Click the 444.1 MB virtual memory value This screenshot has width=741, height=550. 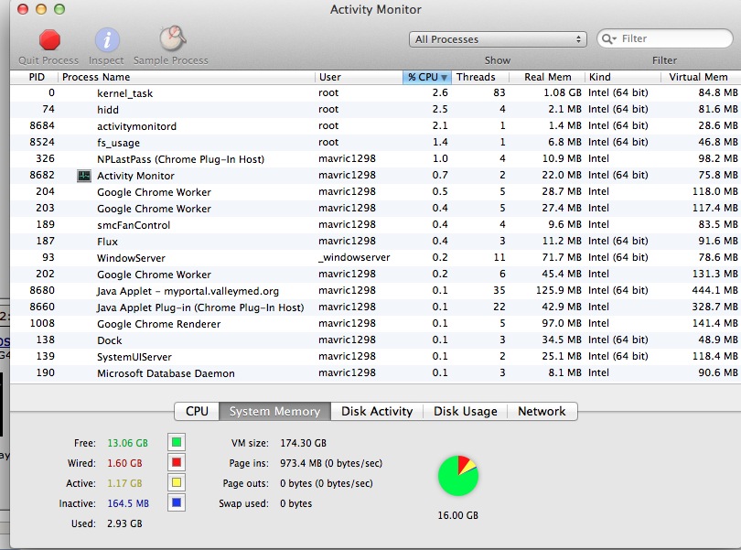click(x=715, y=290)
